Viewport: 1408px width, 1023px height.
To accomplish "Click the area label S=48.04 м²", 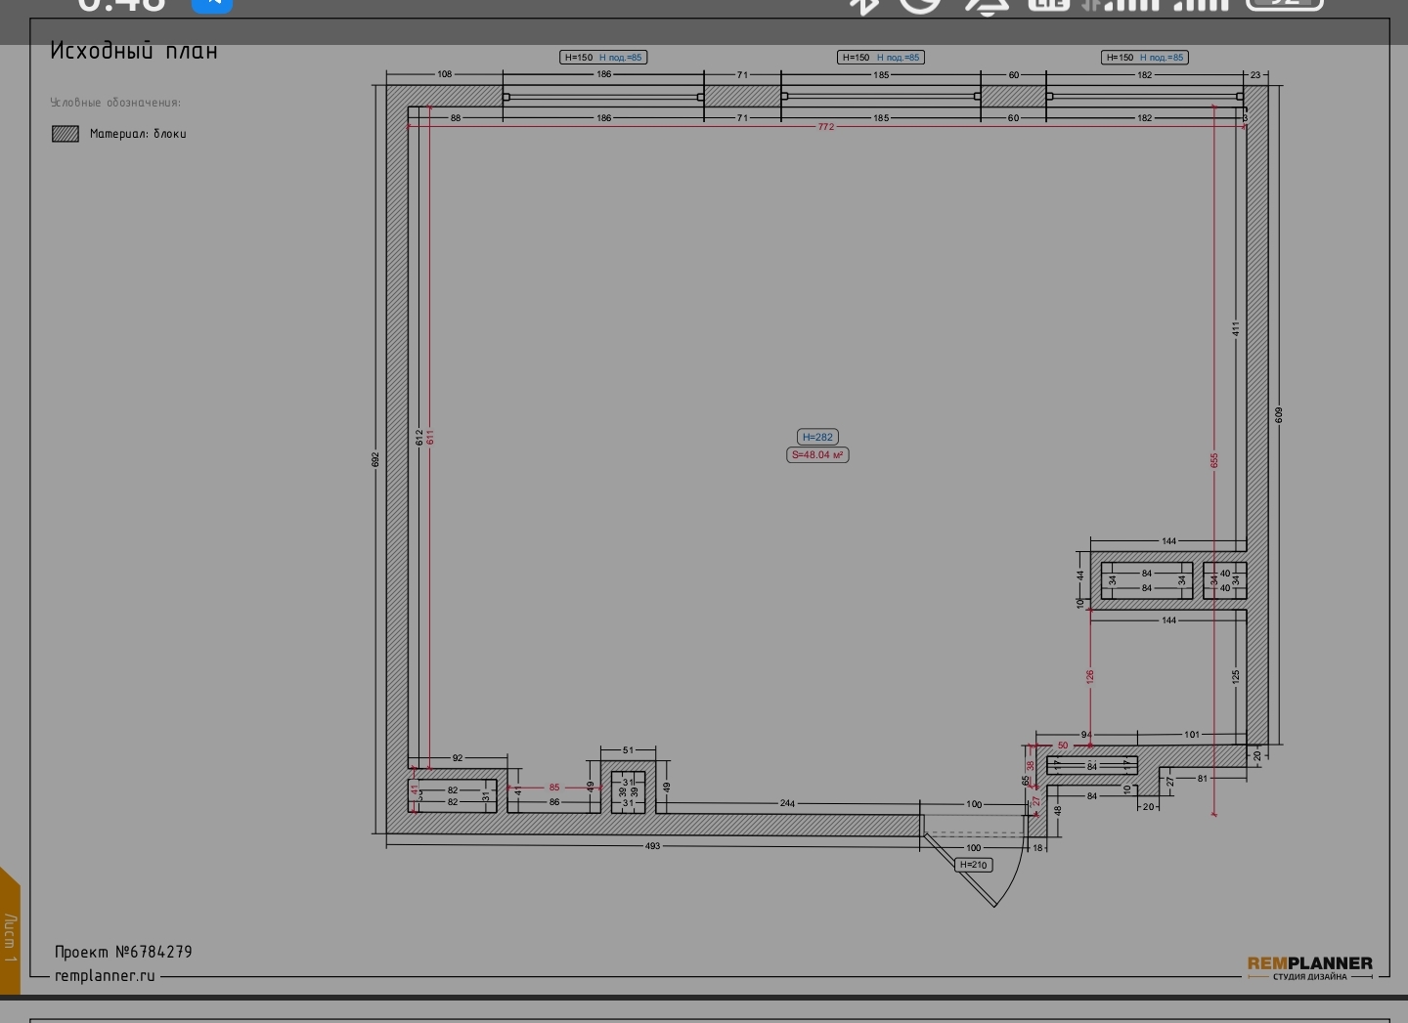I will click(817, 455).
